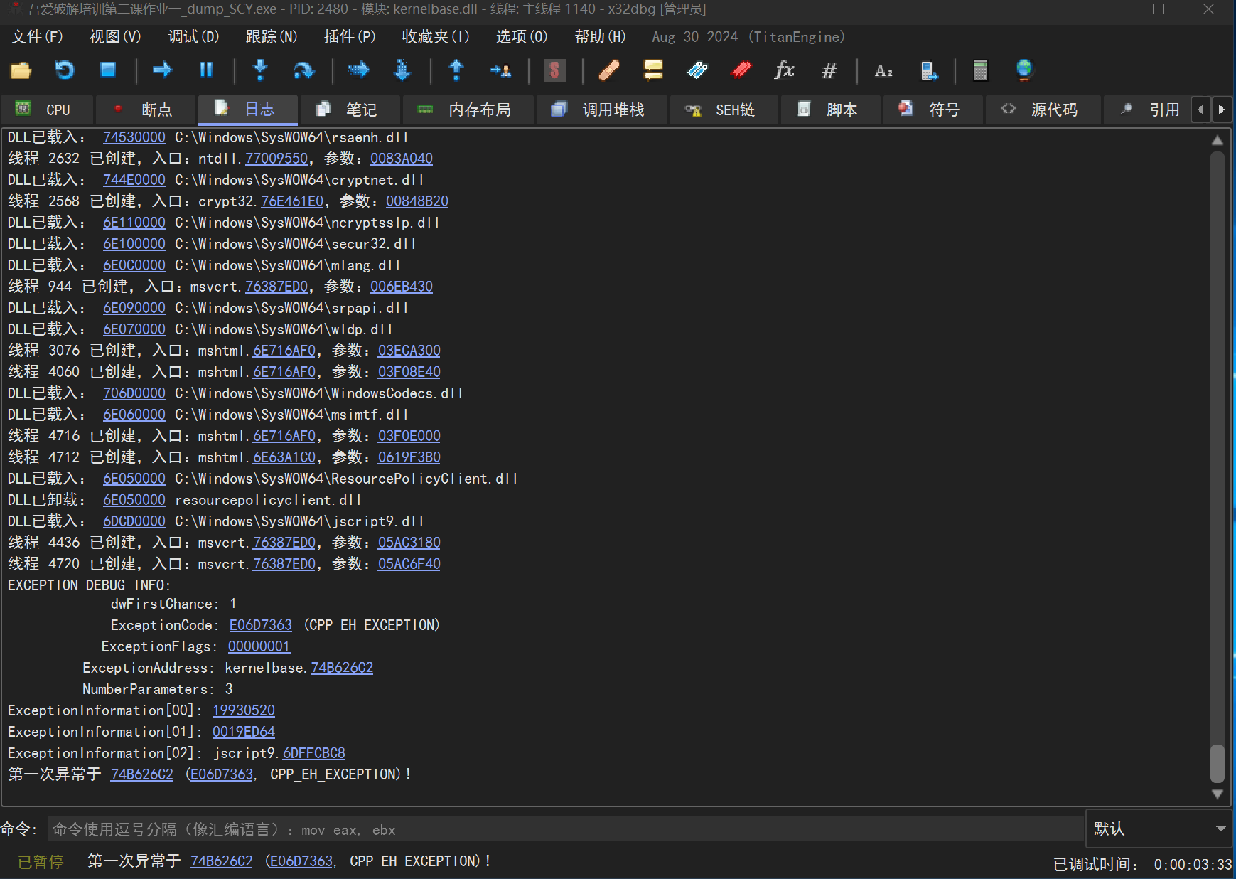Viewport: 1236px width, 879px height.
Task: Click the scrollbar down arrow
Action: (x=1217, y=794)
